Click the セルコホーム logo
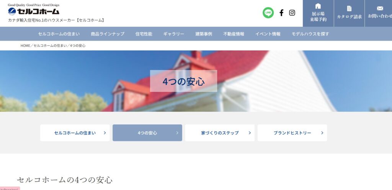The width and height of the screenshot is (392, 190). click(34, 11)
